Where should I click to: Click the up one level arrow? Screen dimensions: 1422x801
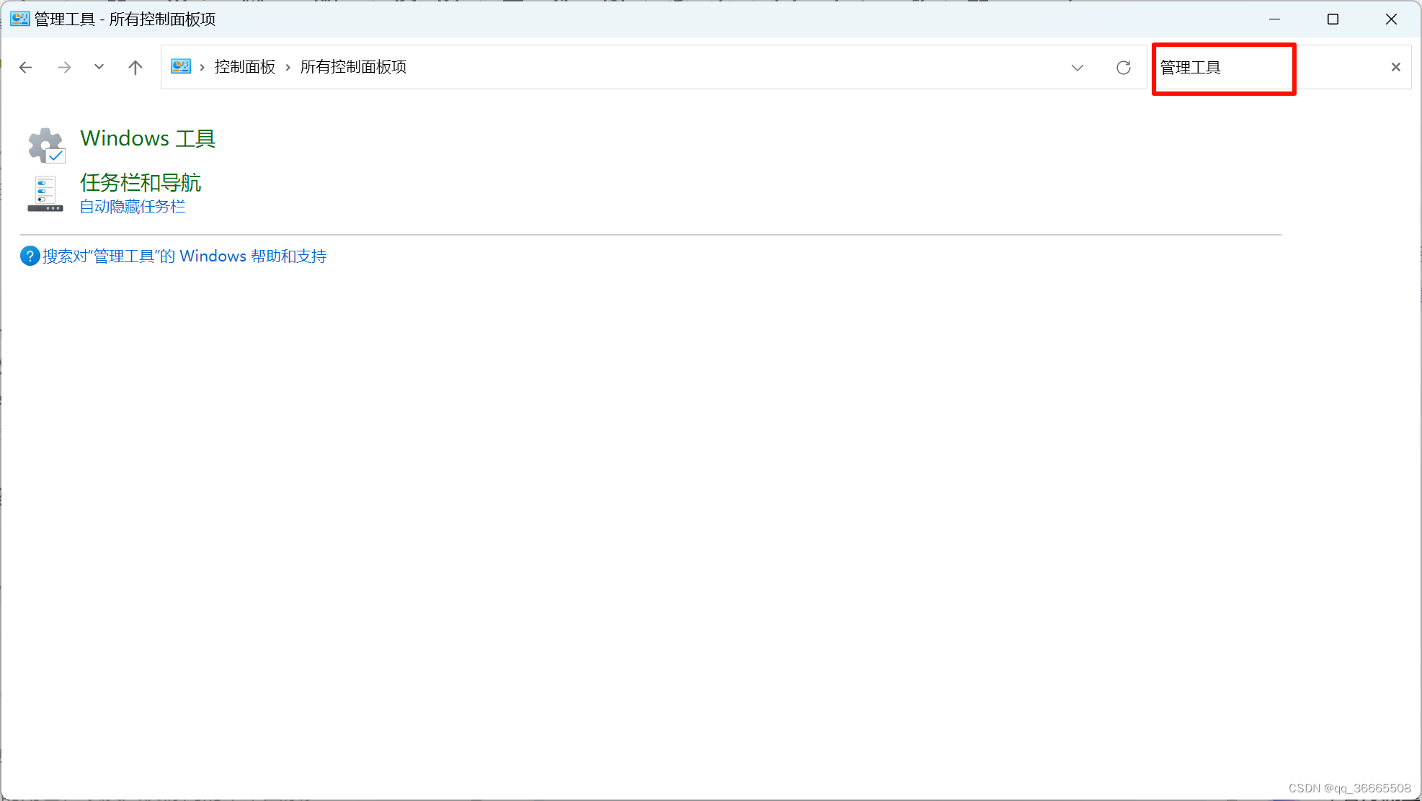135,67
